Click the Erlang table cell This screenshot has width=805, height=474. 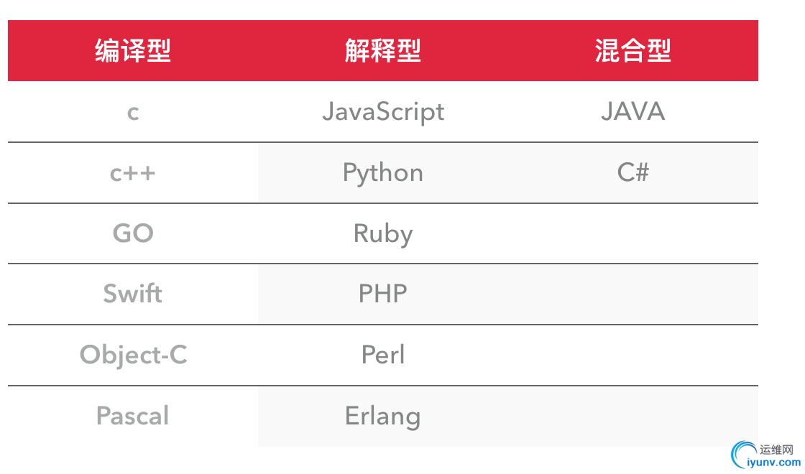pos(383,417)
